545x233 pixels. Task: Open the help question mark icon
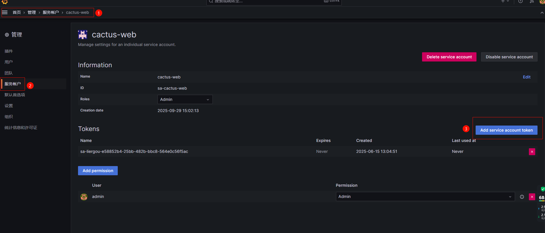tap(520, 1)
